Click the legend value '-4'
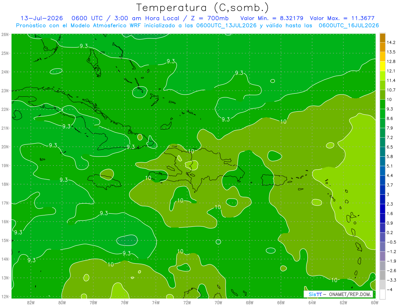The height and width of the screenshot is (307, 398). [389, 290]
